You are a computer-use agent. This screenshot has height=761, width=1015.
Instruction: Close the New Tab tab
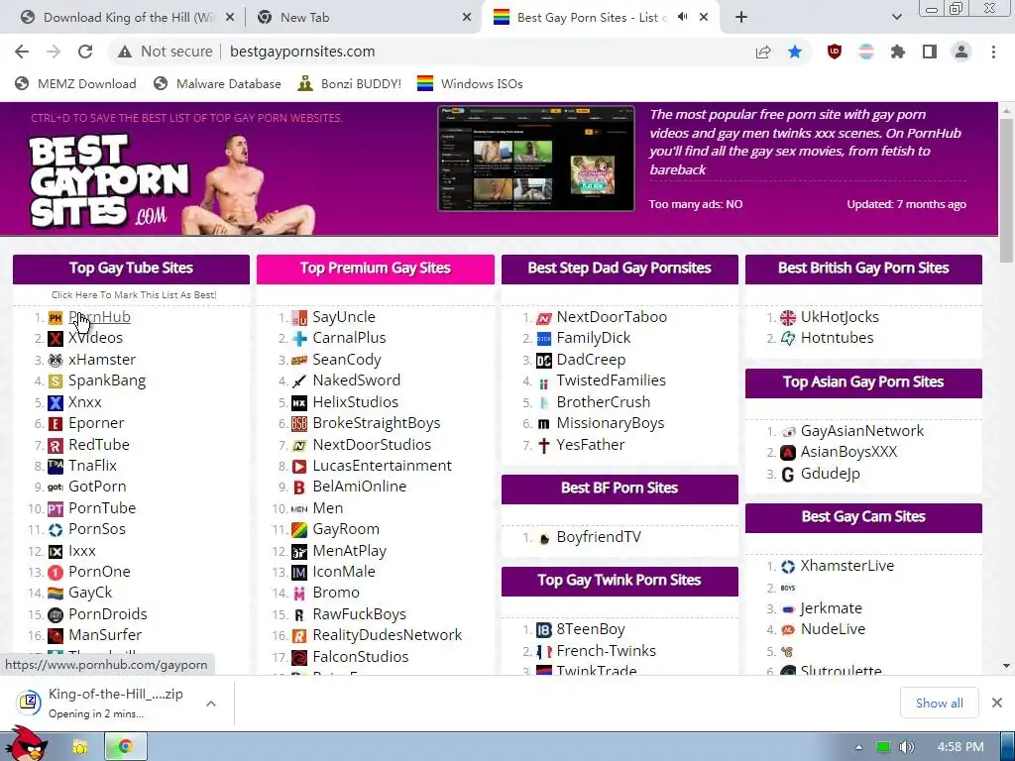click(467, 18)
